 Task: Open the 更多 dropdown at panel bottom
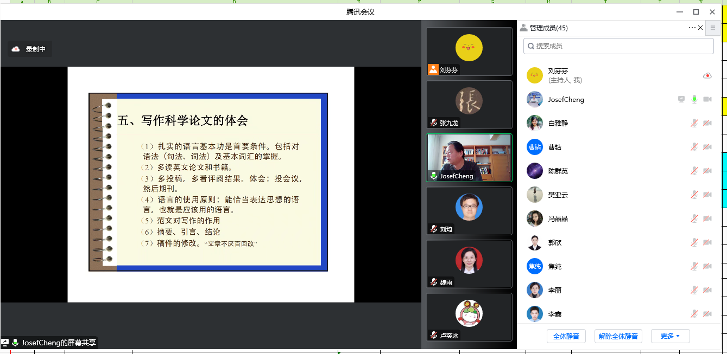point(670,336)
